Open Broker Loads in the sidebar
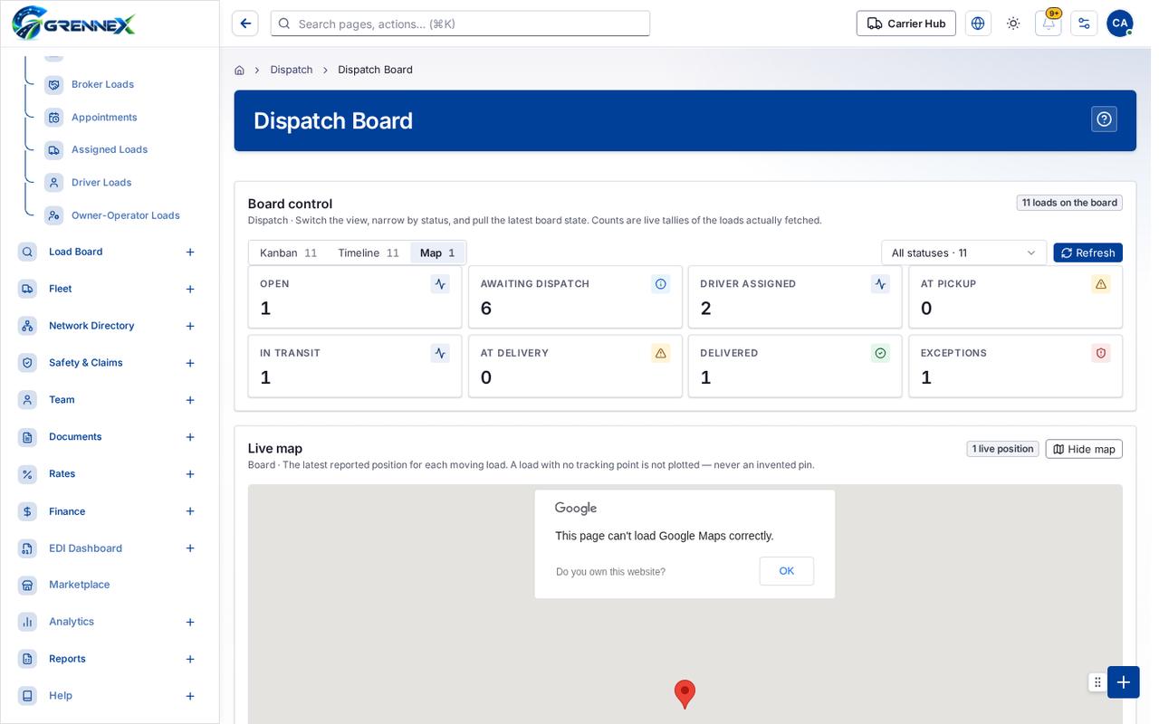Viewport: 1159px width, 724px height. pos(102,84)
